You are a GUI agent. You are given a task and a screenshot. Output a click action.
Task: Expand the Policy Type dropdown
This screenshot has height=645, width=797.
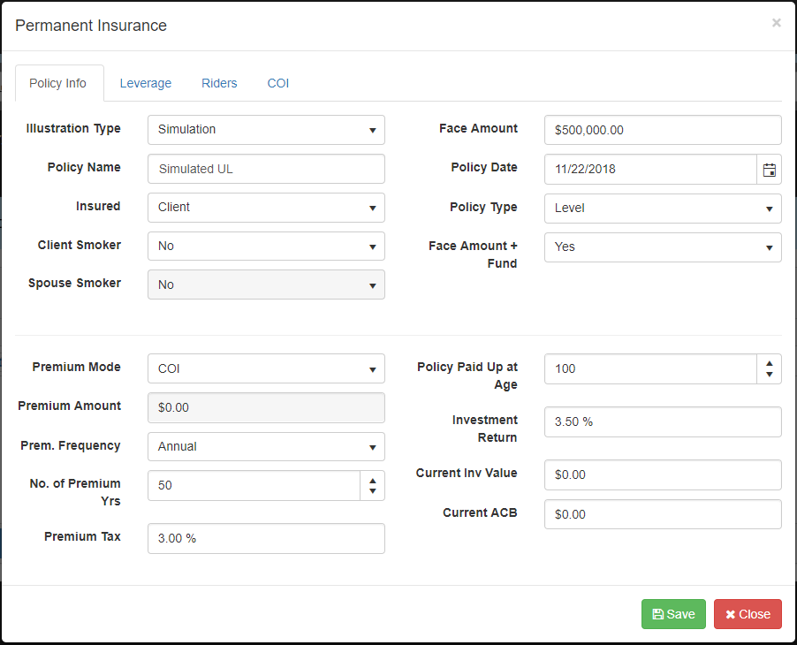pyautogui.click(x=663, y=208)
